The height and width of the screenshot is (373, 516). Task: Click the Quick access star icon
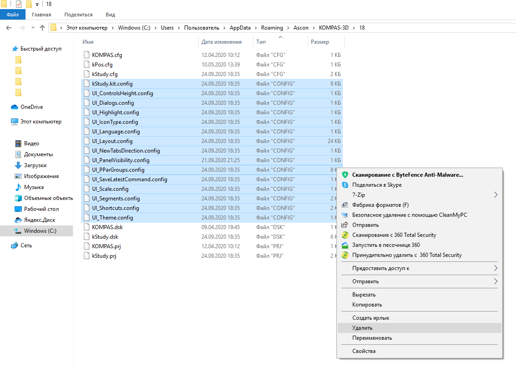[x=15, y=49]
